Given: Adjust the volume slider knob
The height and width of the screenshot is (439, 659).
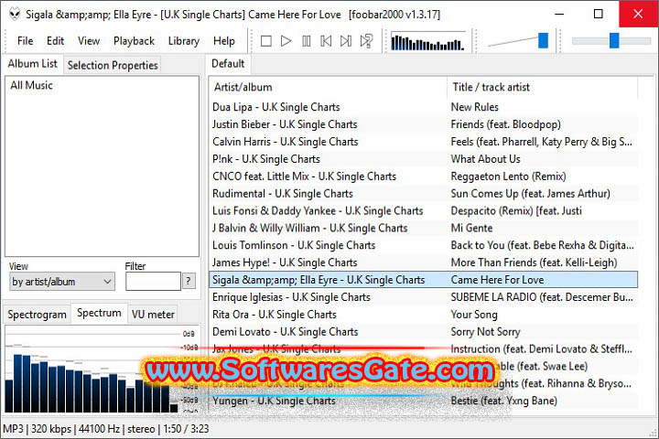Looking at the screenshot, I should point(543,41).
